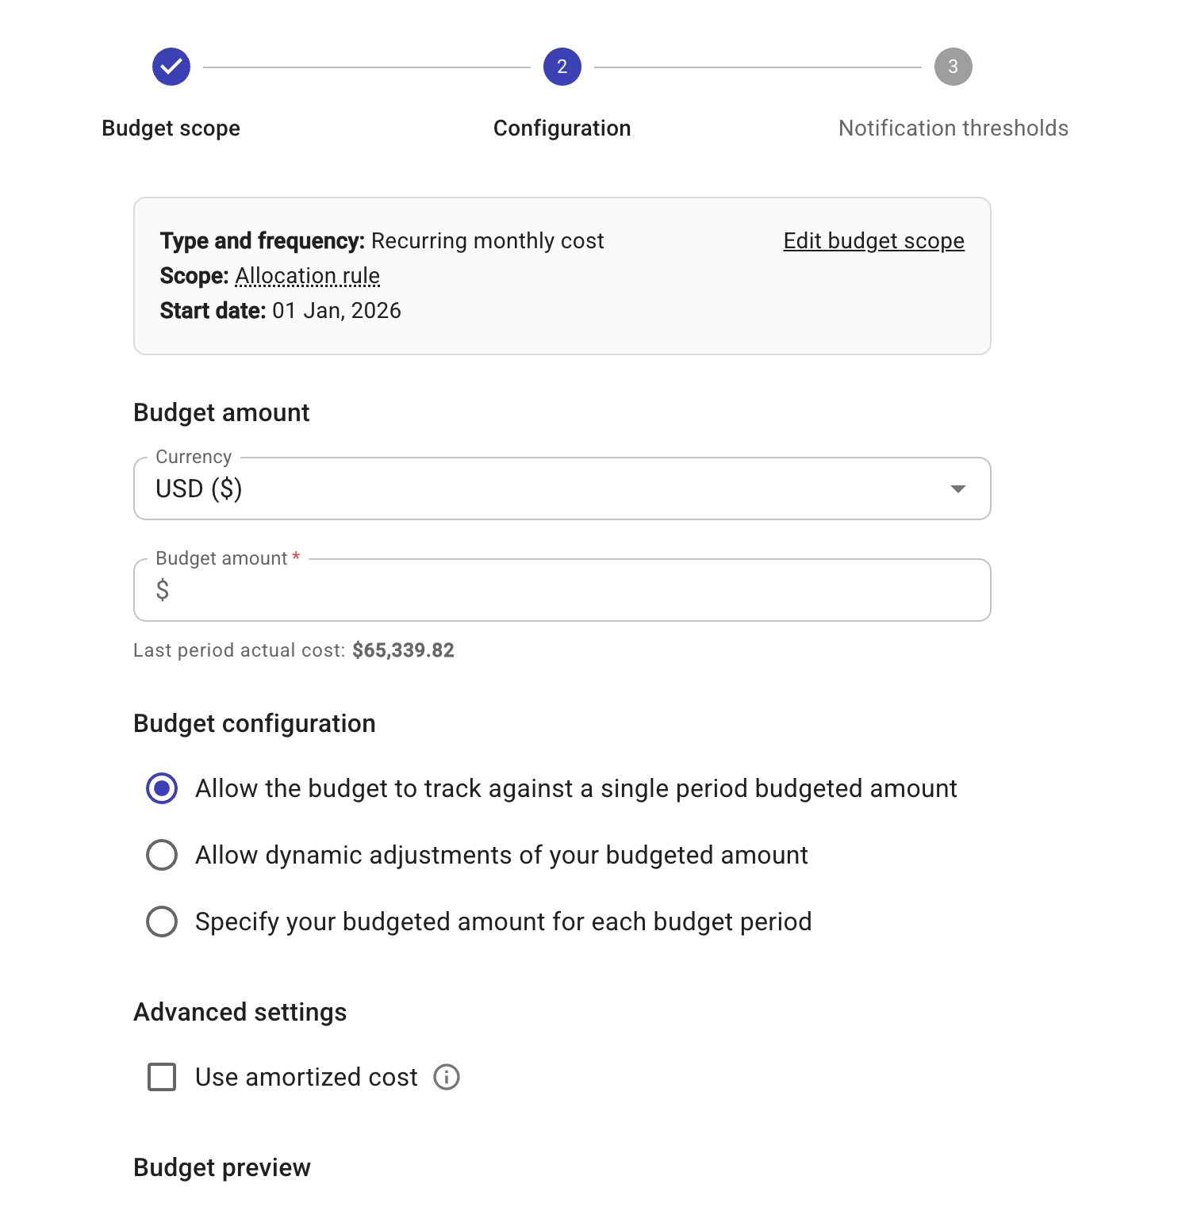Click into the Budget amount field
The image size is (1201, 1207).
571,590
